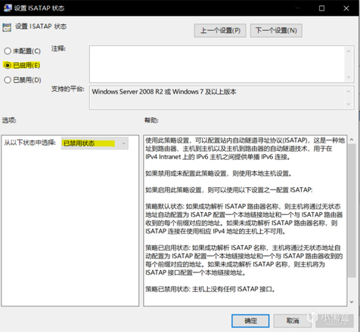Go to previous setting 上一个设置(P)
Screen dimensions: 360x332
click(x=220, y=30)
